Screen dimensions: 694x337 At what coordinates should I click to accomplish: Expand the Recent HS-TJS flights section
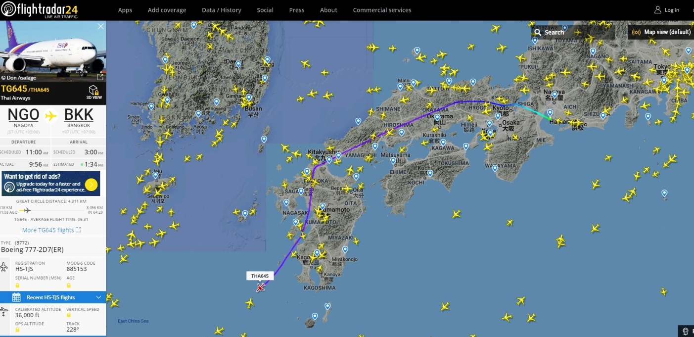[x=98, y=297]
